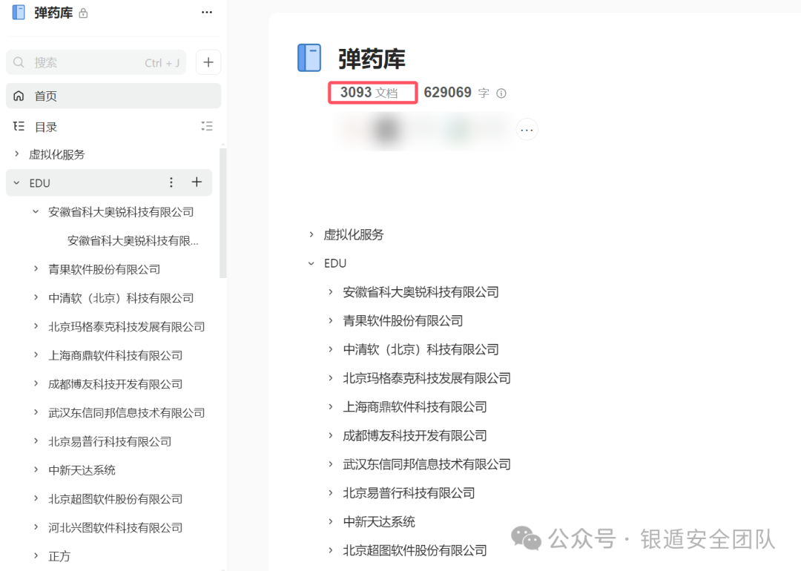Click the 目录 tree icon
Image resolution: width=801 pixels, height=571 pixels.
tap(19, 126)
